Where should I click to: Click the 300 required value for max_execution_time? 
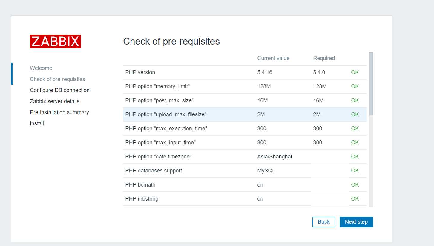318,129
